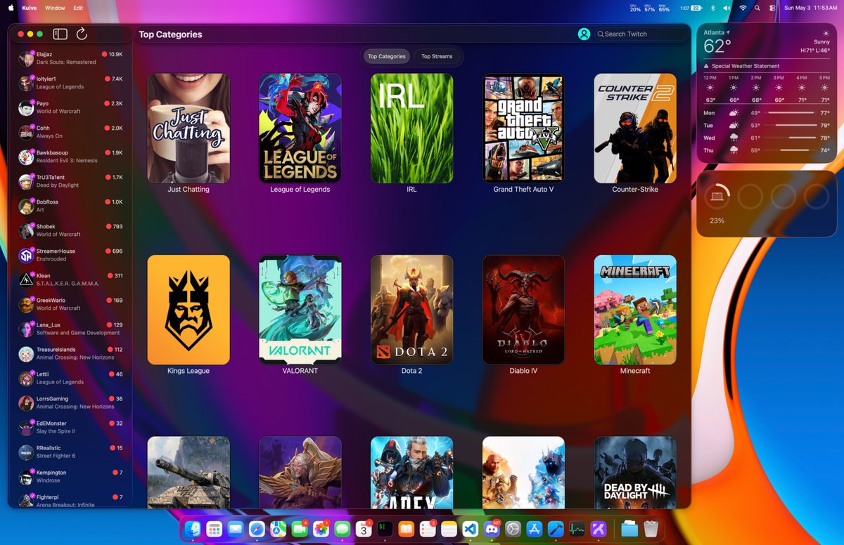Toggle the sidebar panel icon
The height and width of the screenshot is (545, 844).
(60, 34)
